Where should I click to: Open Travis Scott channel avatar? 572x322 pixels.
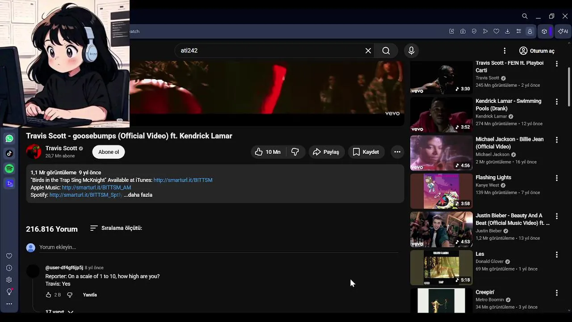[x=34, y=152]
